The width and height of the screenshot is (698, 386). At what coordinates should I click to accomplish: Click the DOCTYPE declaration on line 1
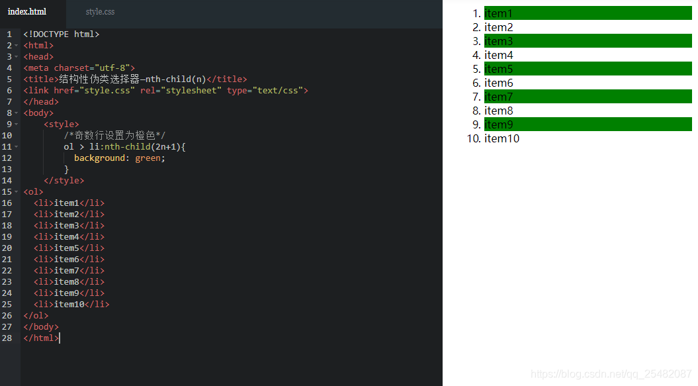62,34
